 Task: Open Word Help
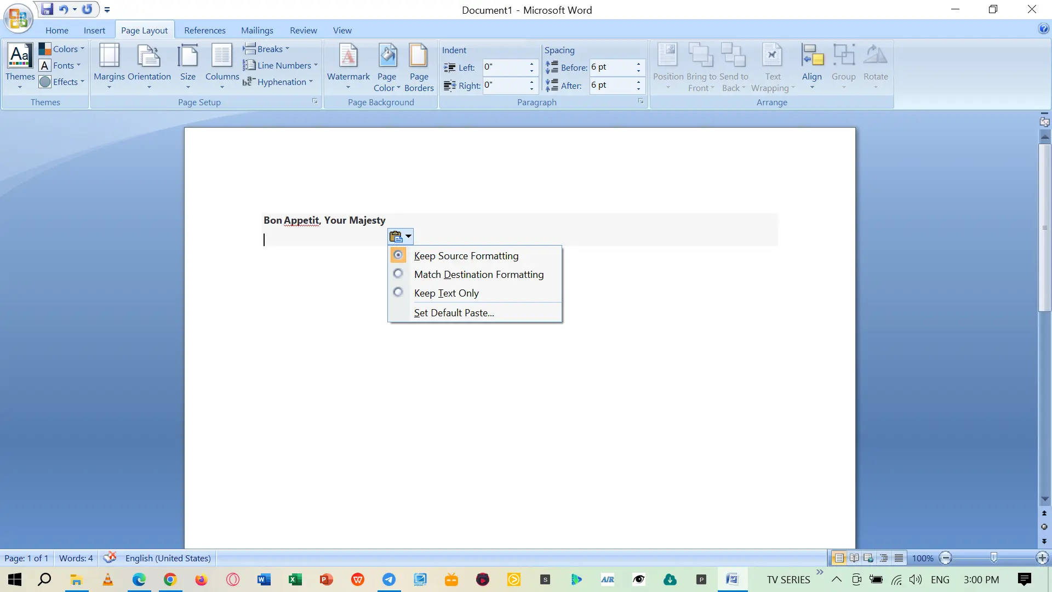click(1044, 29)
